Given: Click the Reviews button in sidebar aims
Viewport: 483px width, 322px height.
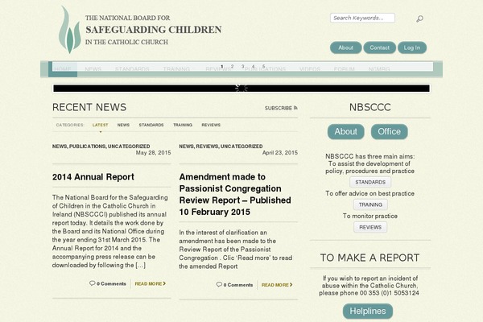Looking at the screenshot, I should [x=370, y=227].
